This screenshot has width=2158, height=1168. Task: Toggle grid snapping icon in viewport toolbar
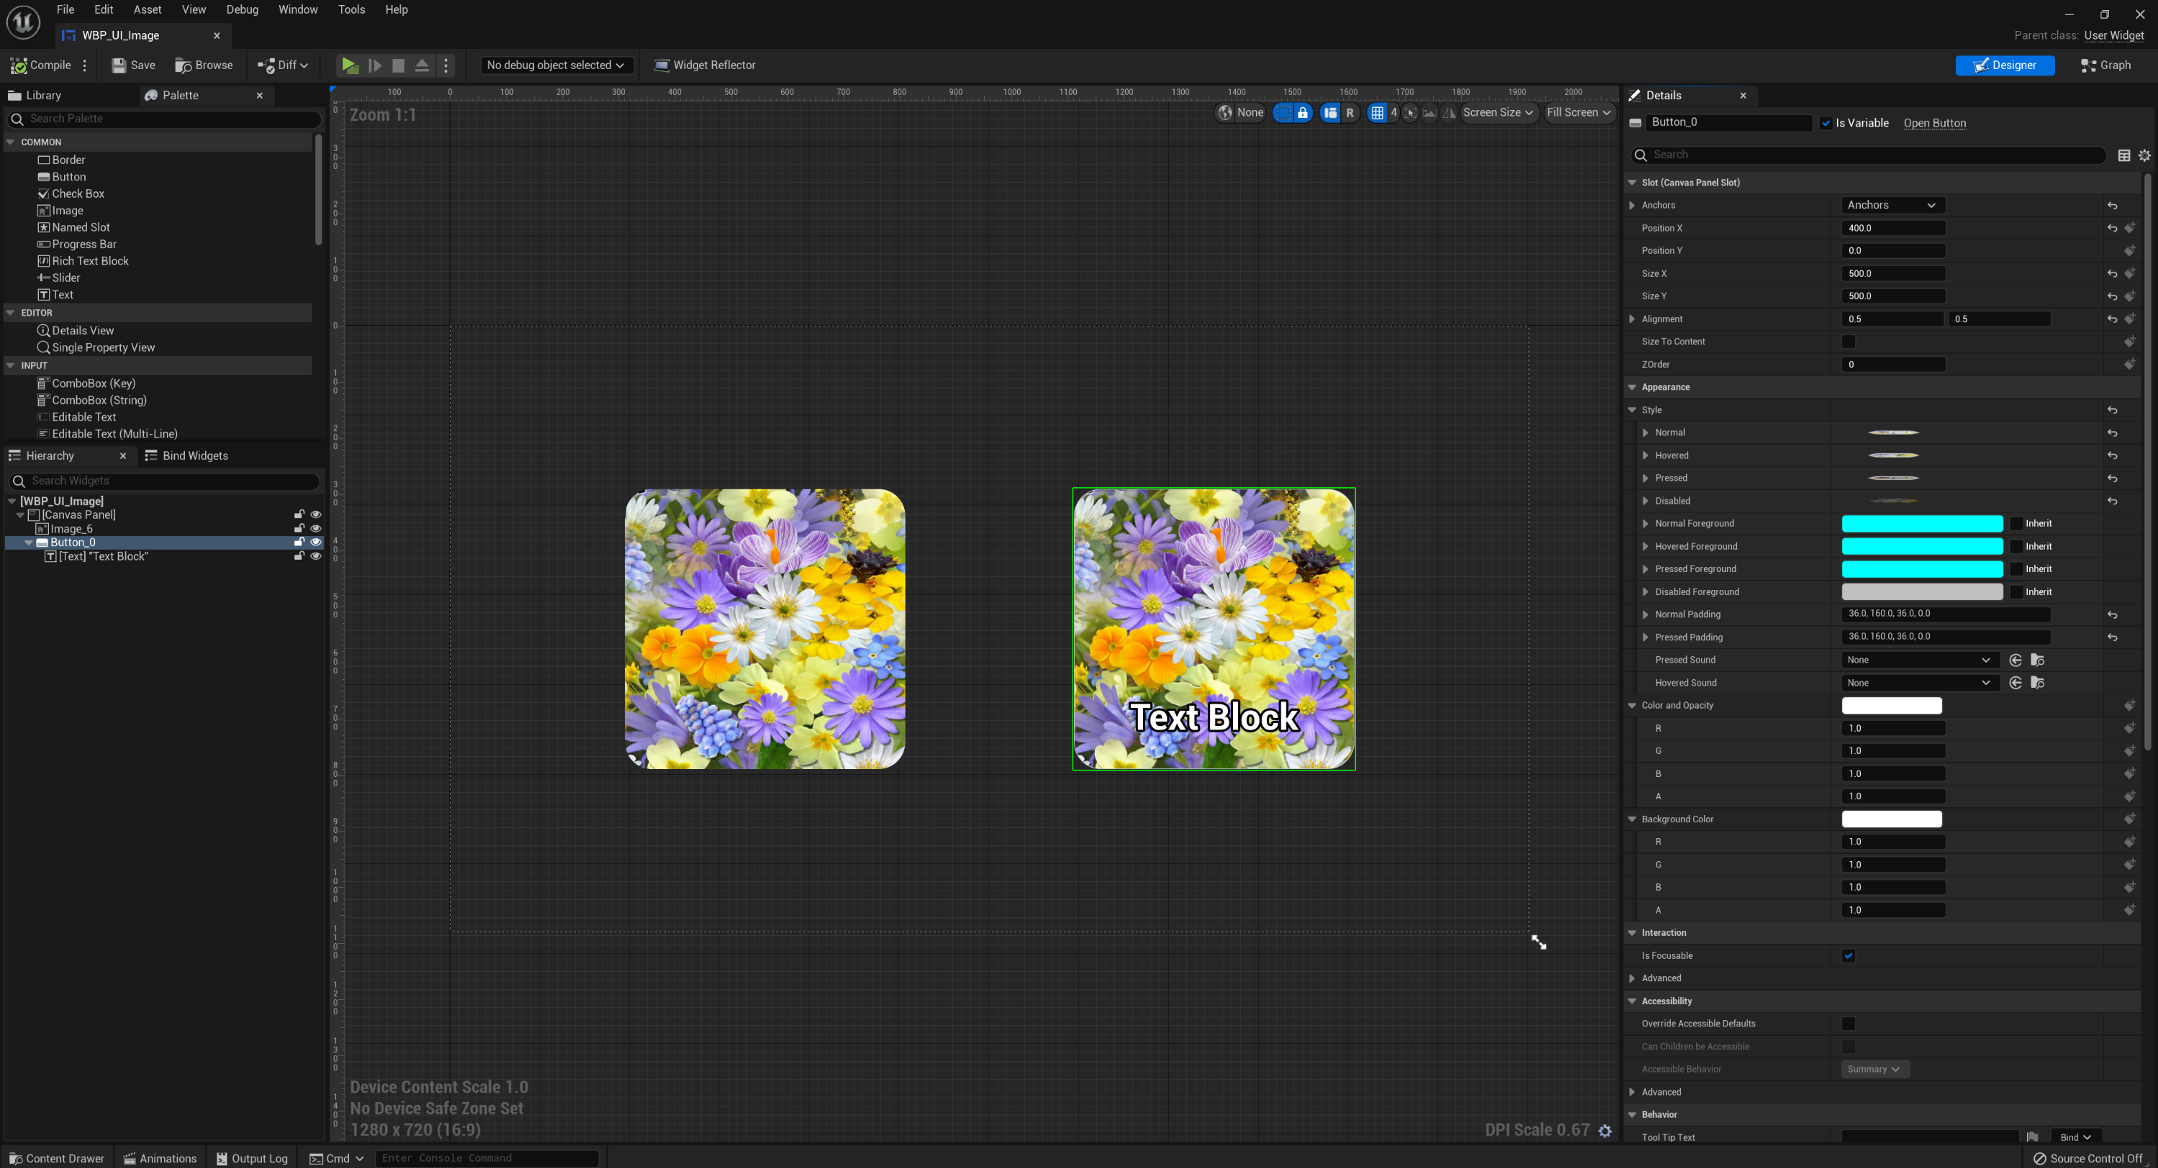coord(1376,113)
